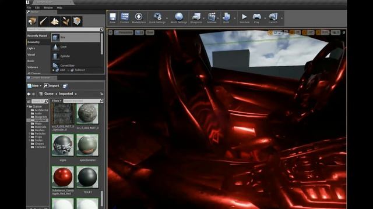Click the Content Browser lock icon
This screenshot has height=209, width=373.
[x=102, y=94]
